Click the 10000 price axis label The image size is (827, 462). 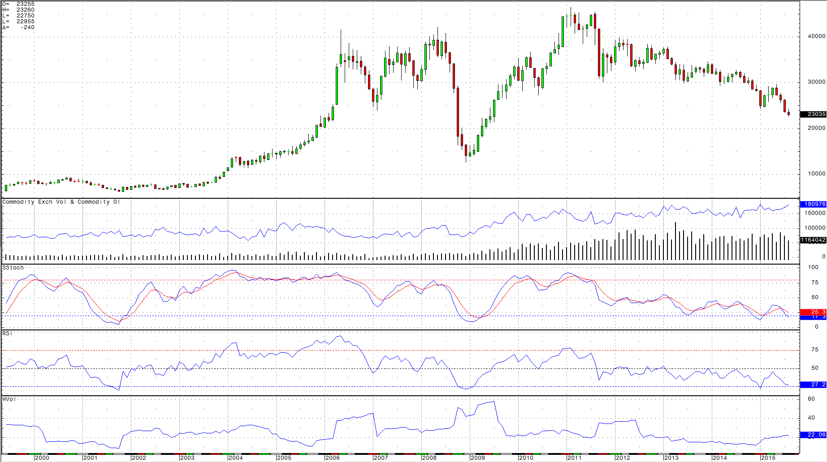point(816,174)
